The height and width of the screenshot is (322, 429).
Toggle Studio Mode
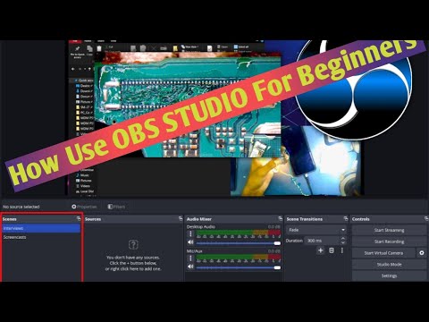pyautogui.click(x=389, y=265)
